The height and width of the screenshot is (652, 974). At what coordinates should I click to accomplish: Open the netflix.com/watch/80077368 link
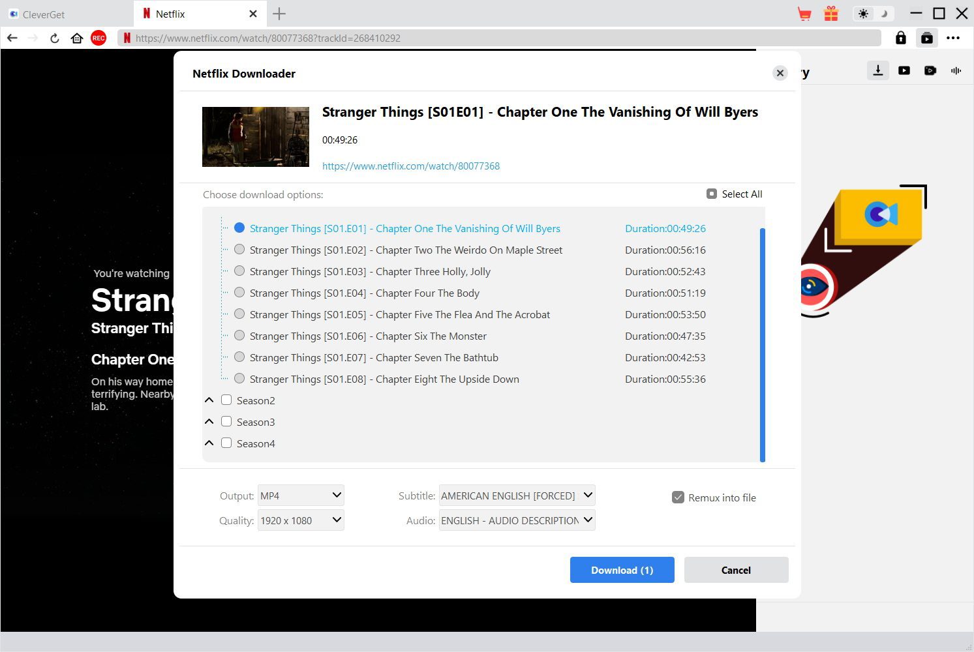pyautogui.click(x=411, y=166)
